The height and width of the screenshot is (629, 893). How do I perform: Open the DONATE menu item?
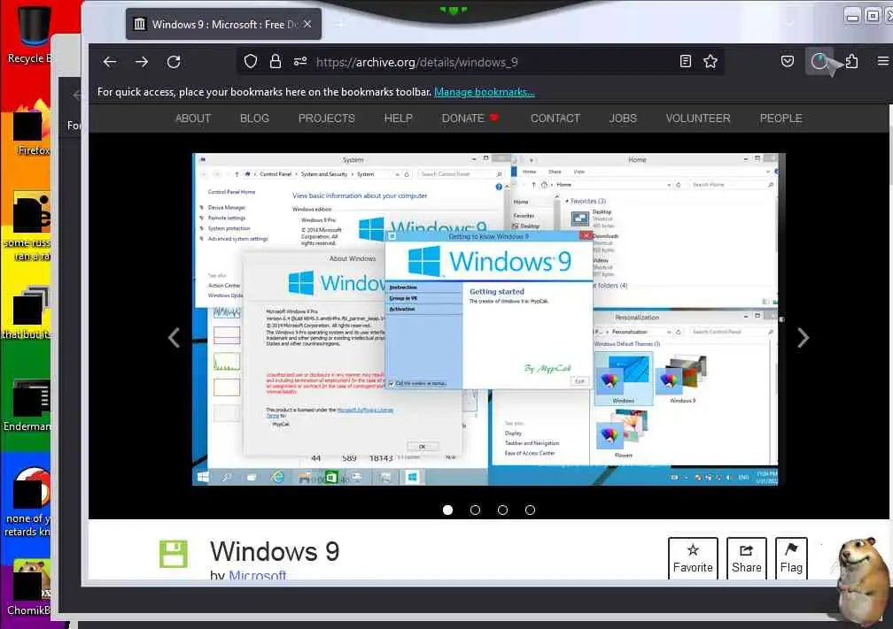tap(470, 119)
